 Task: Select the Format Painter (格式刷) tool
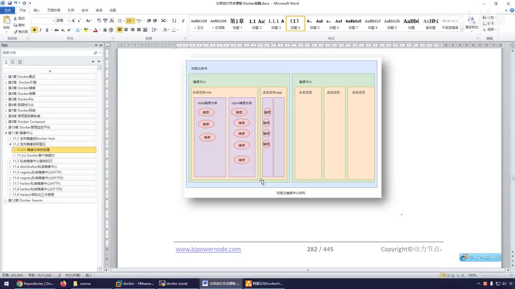[x=21, y=31]
